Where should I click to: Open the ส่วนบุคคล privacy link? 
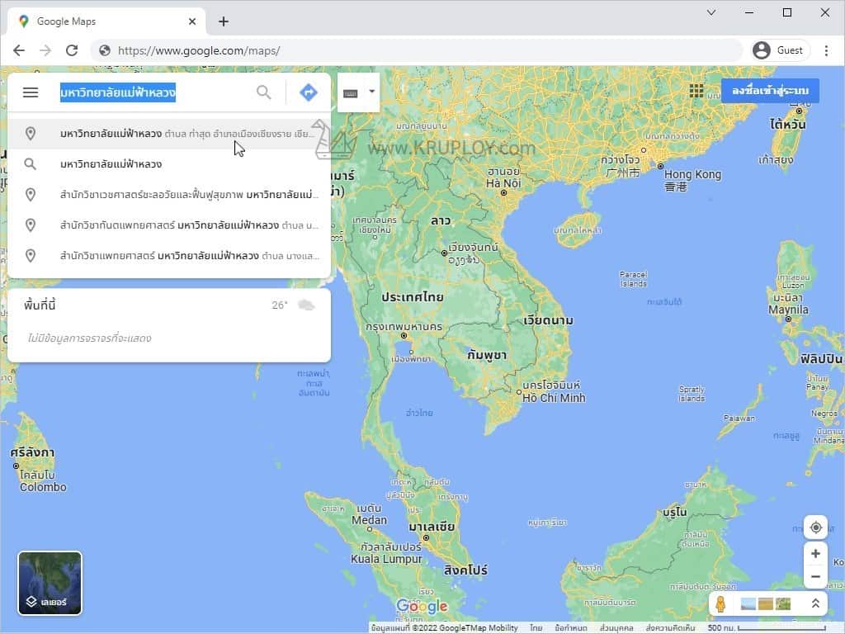coord(616,628)
